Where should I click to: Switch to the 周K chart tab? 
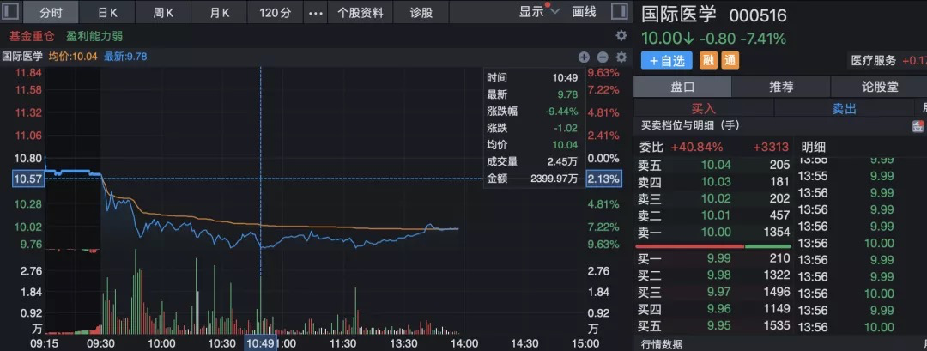[163, 13]
